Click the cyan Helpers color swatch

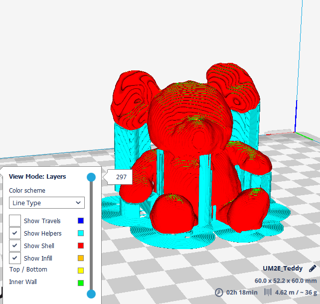tap(81, 233)
